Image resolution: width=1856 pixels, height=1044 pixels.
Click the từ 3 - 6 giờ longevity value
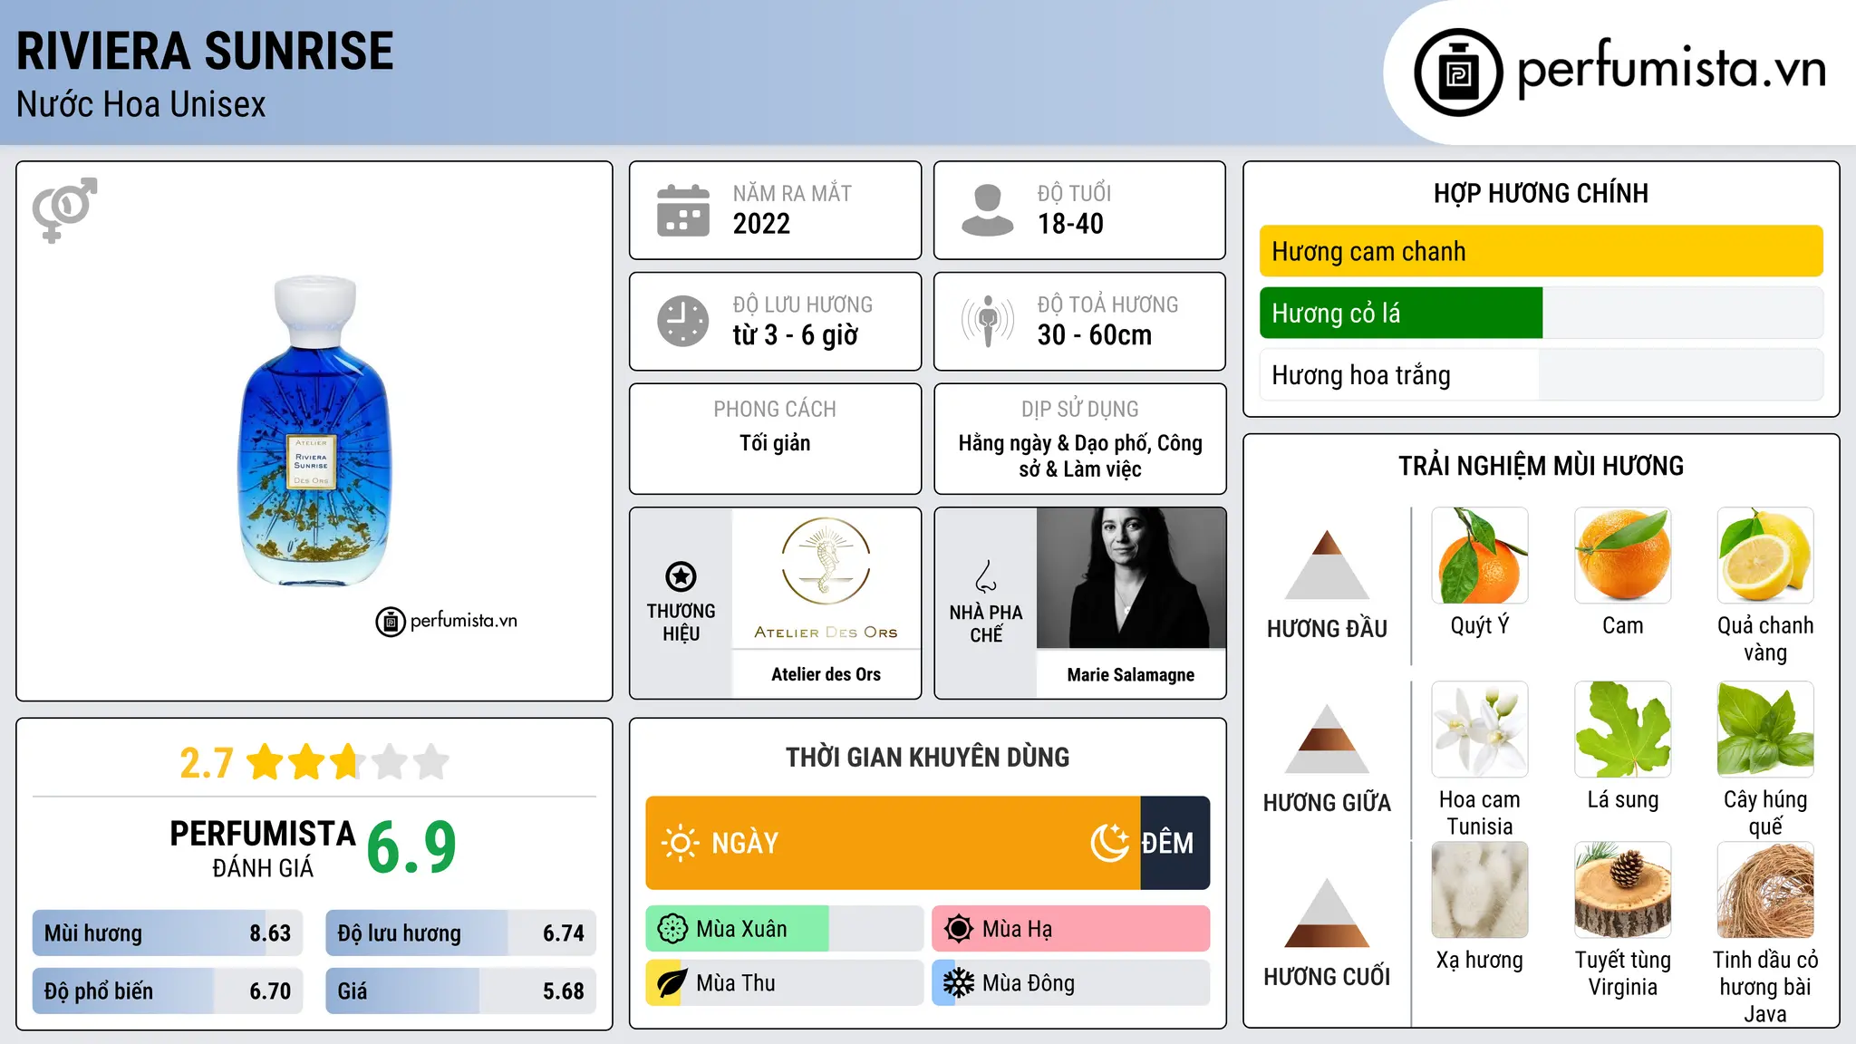pos(795,335)
